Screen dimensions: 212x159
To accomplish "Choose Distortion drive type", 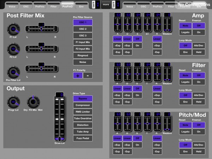I will click(83, 125).
